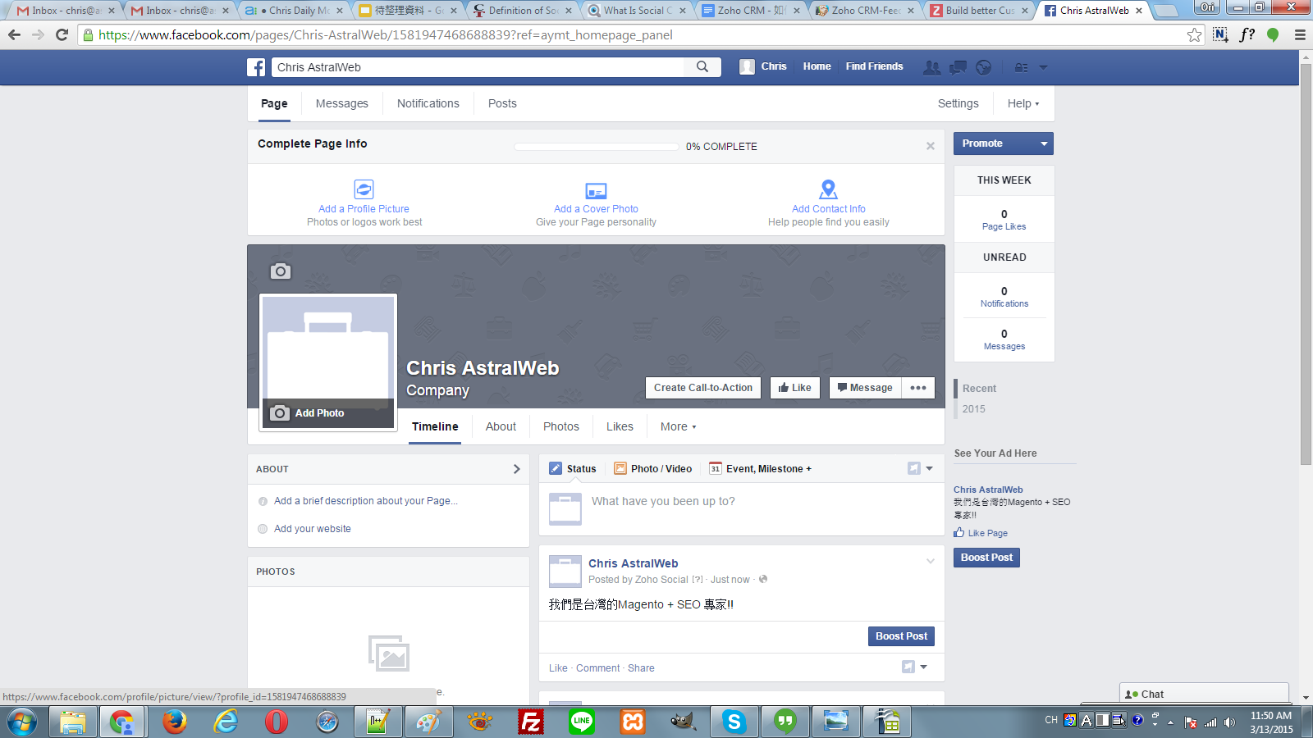Go back with browser back arrow
The height and width of the screenshot is (738, 1313).
coord(14,35)
